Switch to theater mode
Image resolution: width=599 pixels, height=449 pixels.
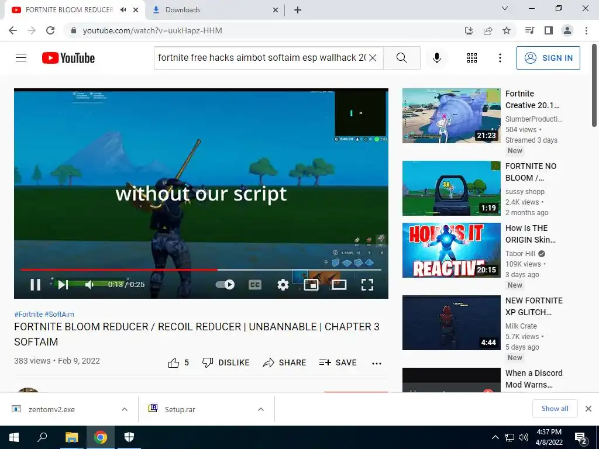[339, 285]
